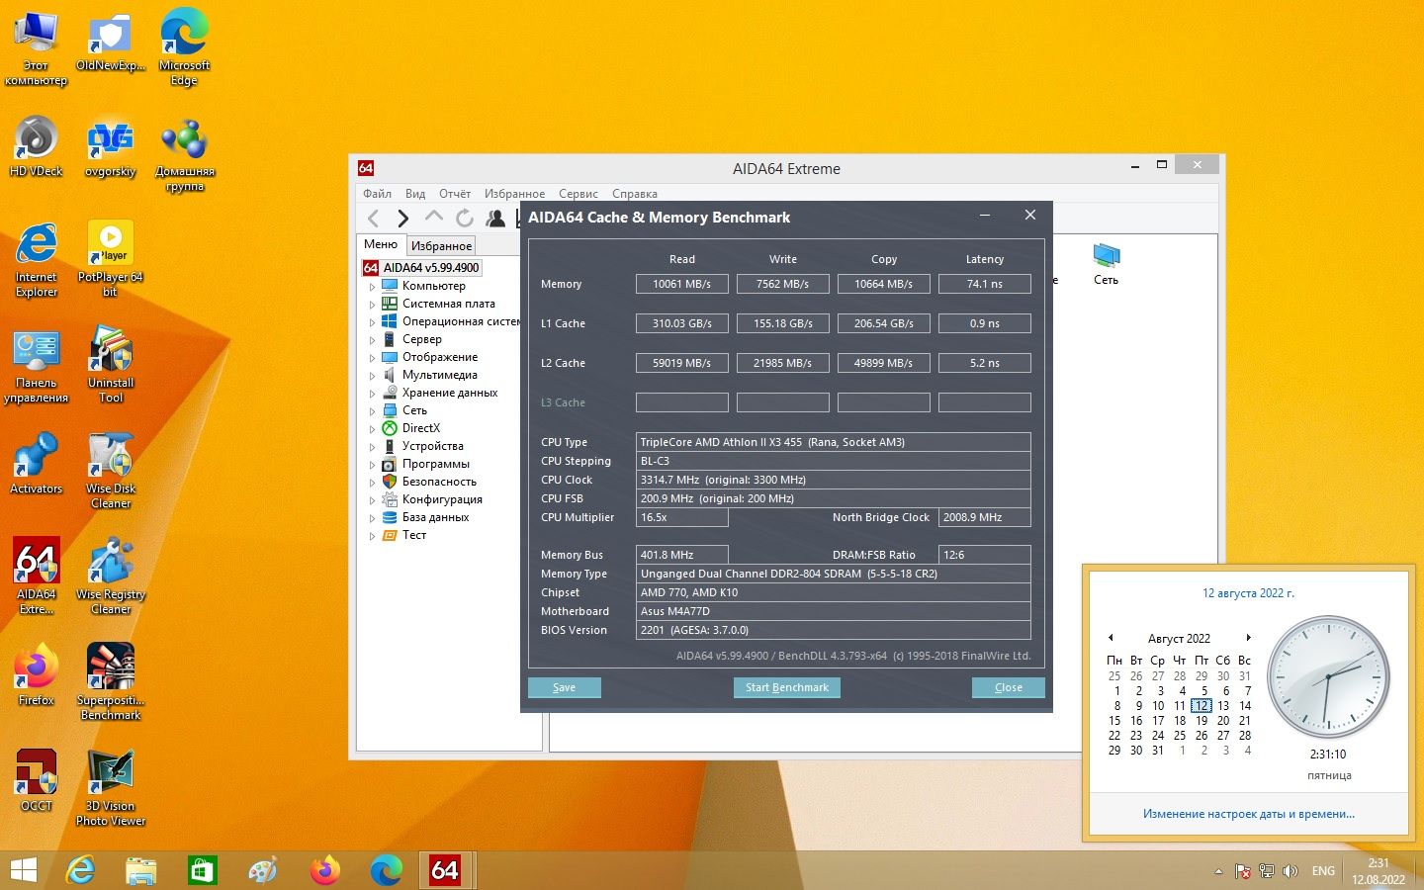Screen dimensions: 1424x890
Task: Click the ENG language indicator in tray
Action: pyautogui.click(x=1323, y=871)
